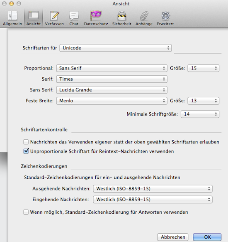The height and width of the screenshot is (242, 228).
Task: Enable messages using their own fonts checkbox
Action: tap(26, 142)
